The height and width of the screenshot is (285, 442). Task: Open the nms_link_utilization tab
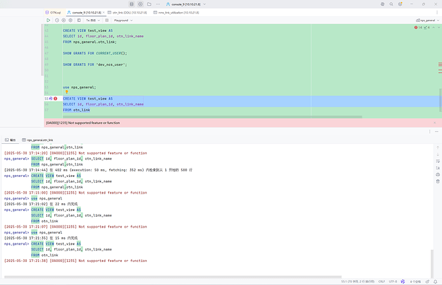tap(176, 12)
